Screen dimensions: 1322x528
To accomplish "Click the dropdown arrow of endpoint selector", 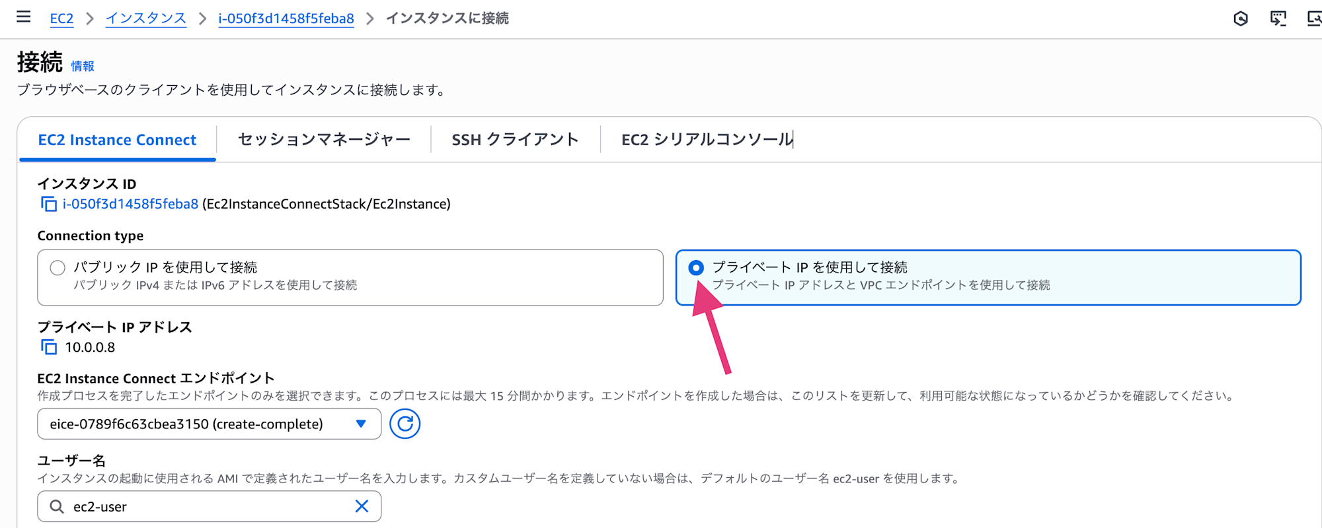I will point(361,424).
